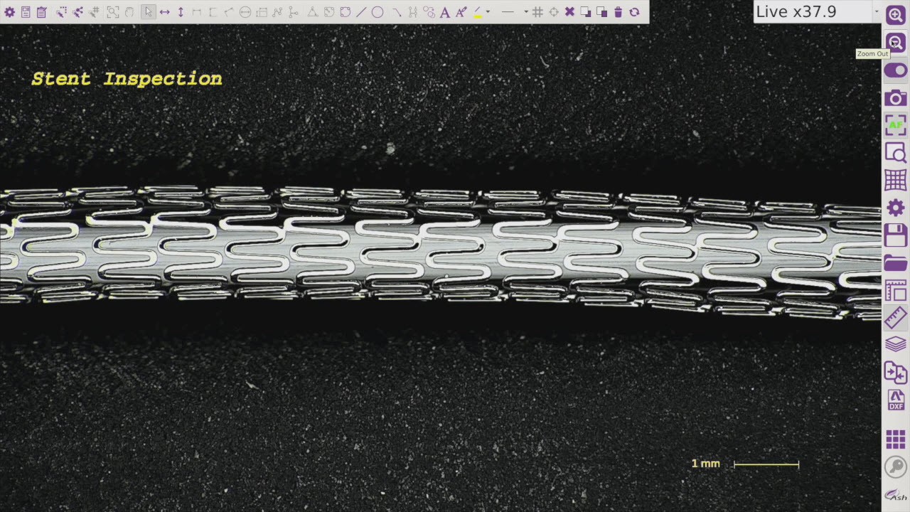
Task: Click the fit-to-screen zoom frame icon
Action: (x=113, y=12)
